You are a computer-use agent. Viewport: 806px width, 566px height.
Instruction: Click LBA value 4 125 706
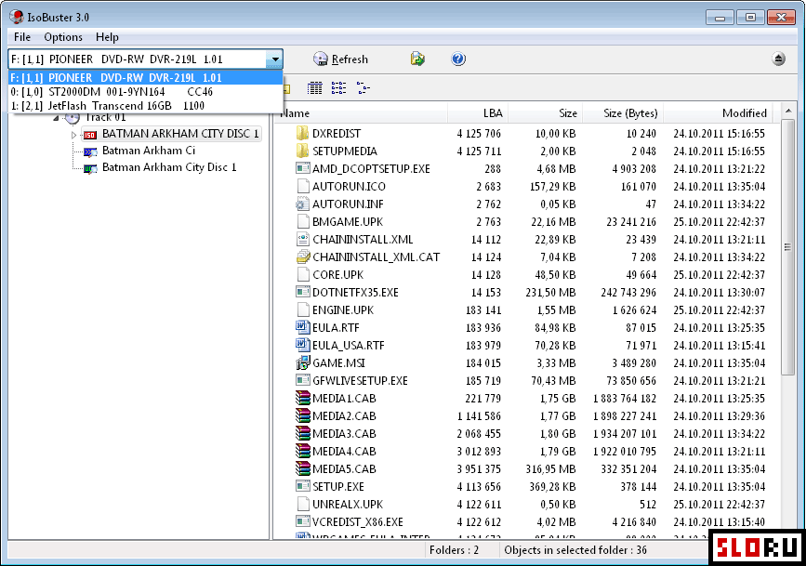479,134
